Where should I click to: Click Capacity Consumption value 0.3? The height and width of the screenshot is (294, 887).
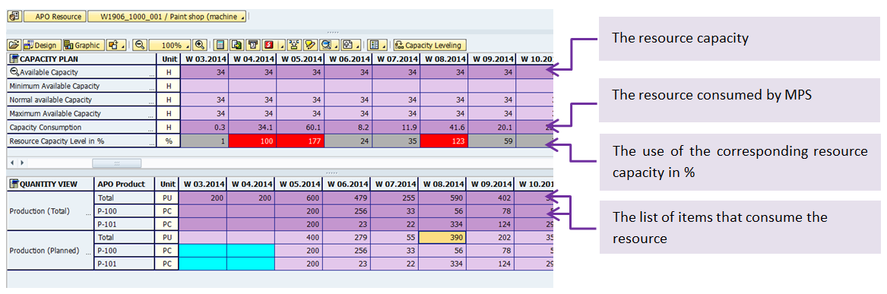pyautogui.click(x=204, y=127)
